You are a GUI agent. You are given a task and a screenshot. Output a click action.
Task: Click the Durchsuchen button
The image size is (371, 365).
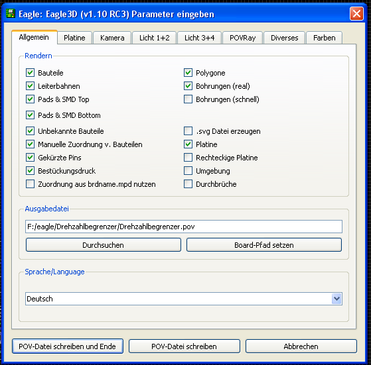point(104,245)
